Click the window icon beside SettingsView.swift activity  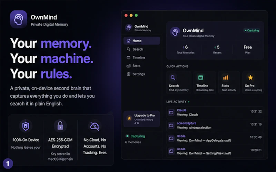point(171,151)
